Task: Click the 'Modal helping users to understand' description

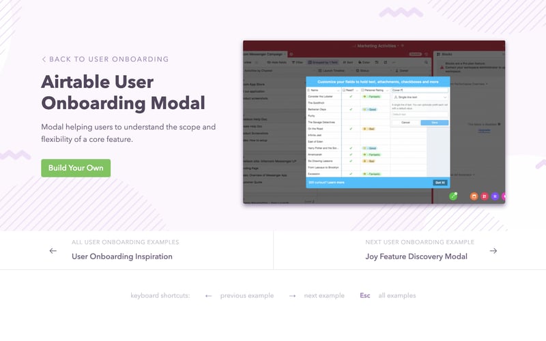Action: click(x=128, y=133)
